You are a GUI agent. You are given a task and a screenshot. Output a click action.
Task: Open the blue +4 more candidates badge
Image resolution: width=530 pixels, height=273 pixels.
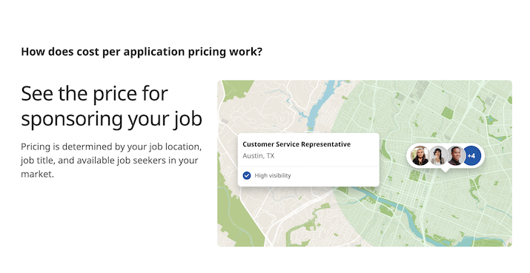pos(472,155)
